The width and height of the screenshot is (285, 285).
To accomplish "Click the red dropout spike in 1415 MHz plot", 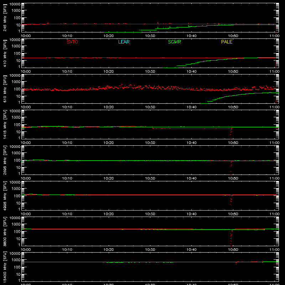I will [231, 133].
